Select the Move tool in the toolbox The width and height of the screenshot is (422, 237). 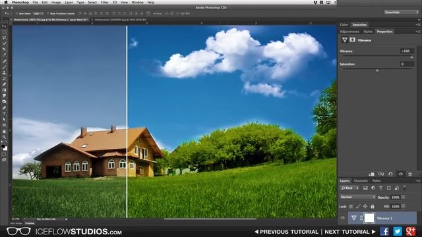click(4, 26)
